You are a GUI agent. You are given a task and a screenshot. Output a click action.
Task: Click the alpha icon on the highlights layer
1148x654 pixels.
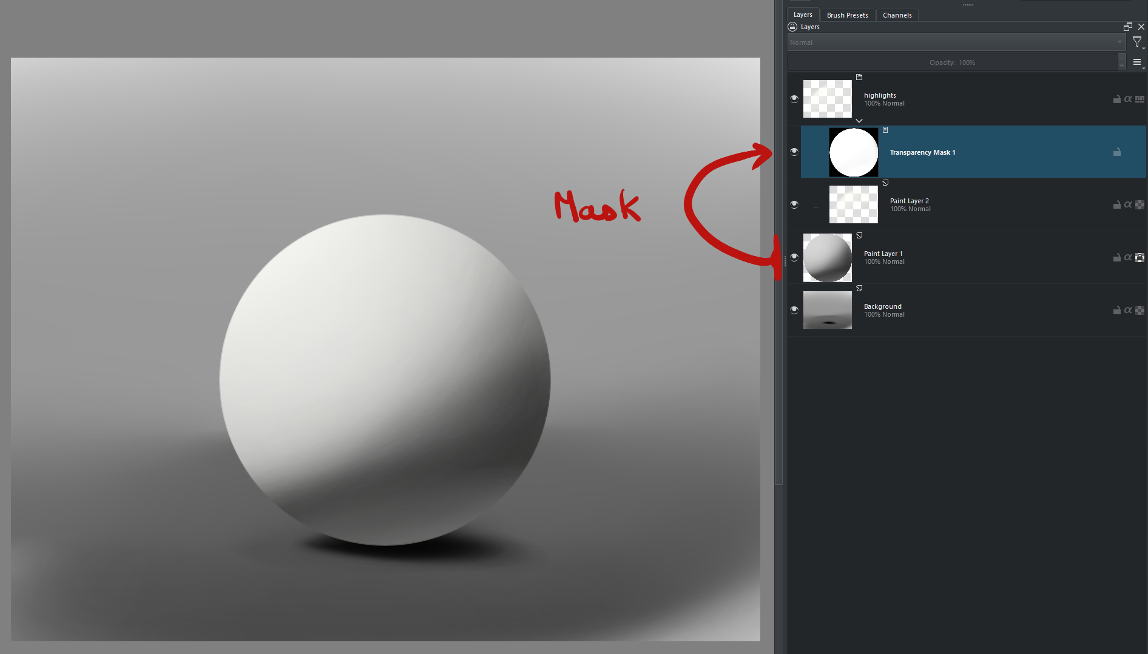click(1127, 99)
